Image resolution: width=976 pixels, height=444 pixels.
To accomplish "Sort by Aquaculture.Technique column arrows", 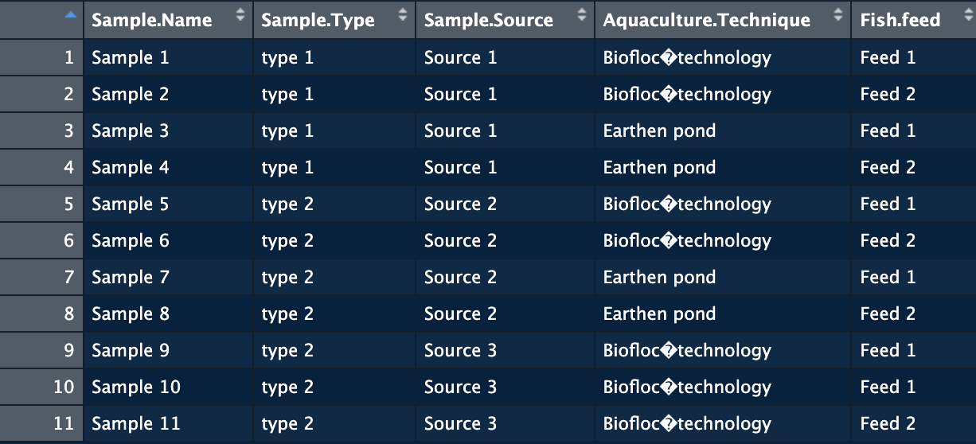I will [x=837, y=14].
